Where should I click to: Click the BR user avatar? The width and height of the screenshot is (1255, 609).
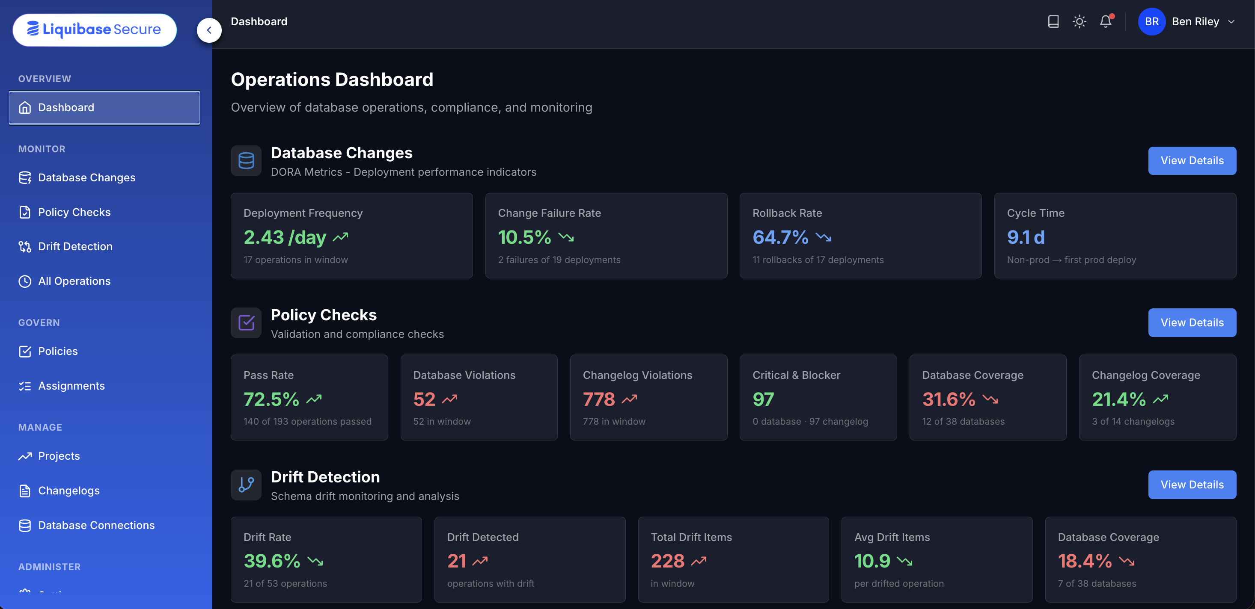[1151, 21]
